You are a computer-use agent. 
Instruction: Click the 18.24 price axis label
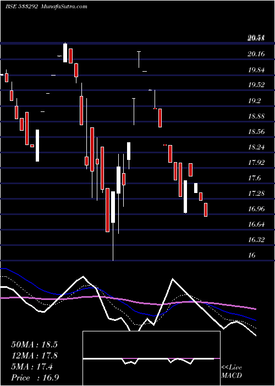pos(256,147)
